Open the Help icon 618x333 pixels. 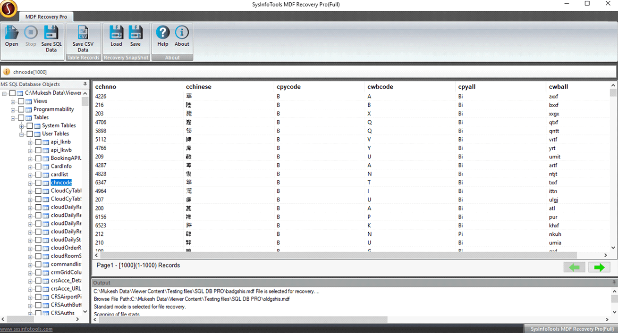coord(162,36)
